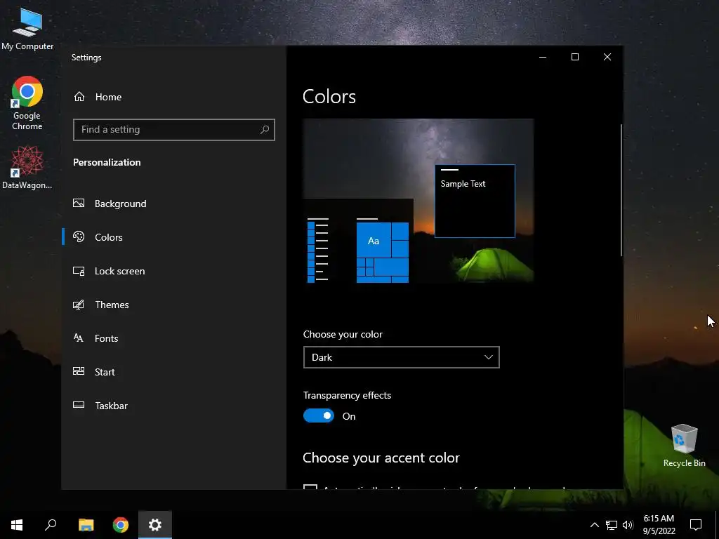719x539 pixels.
Task: Close the Settings window
Action: [607, 57]
